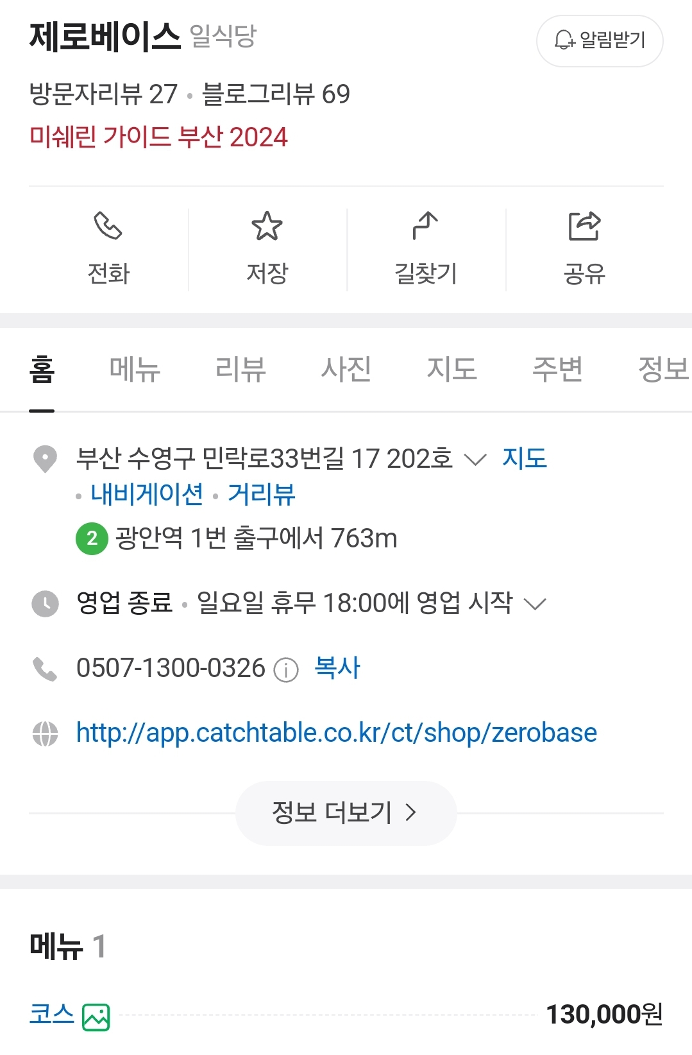Open the 미쉐린 가이드 부산 2024 label
The width and height of the screenshot is (692, 1055).
click(x=158, y=137)
